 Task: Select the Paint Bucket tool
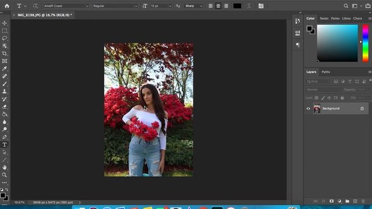tap(5, 114)
